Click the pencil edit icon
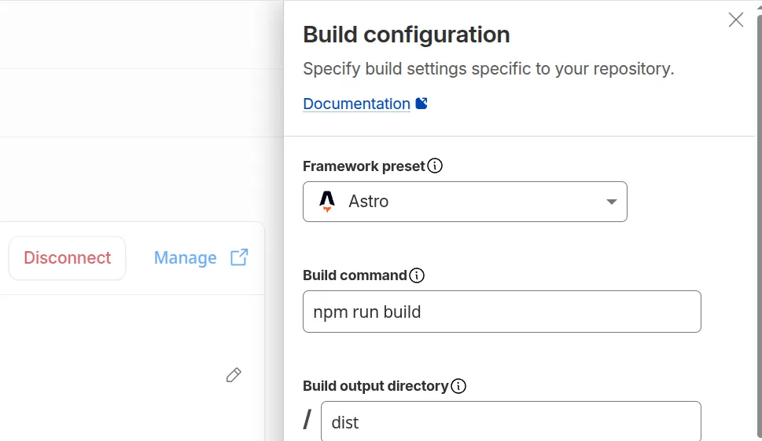This screenshot has width=762, height=441. coord(234,375)
